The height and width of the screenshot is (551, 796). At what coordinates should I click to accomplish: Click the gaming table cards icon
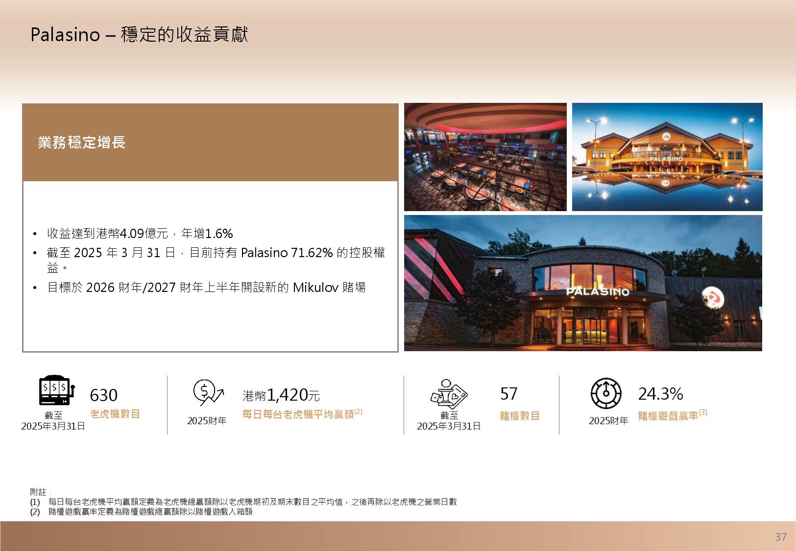coord(449,393)
